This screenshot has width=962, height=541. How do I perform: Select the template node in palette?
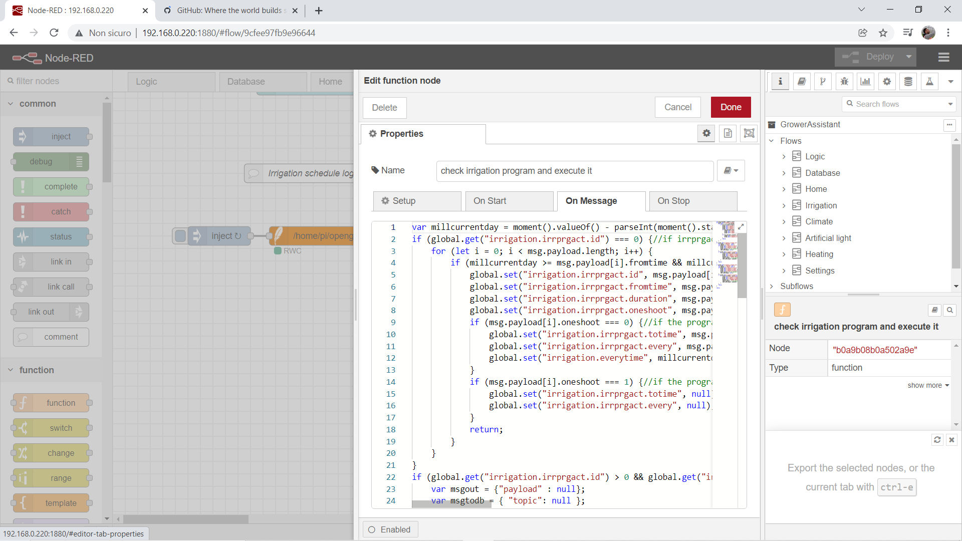click(x=51, y=503)
